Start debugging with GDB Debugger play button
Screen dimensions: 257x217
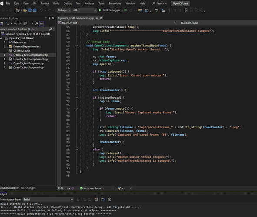point(100,10)
